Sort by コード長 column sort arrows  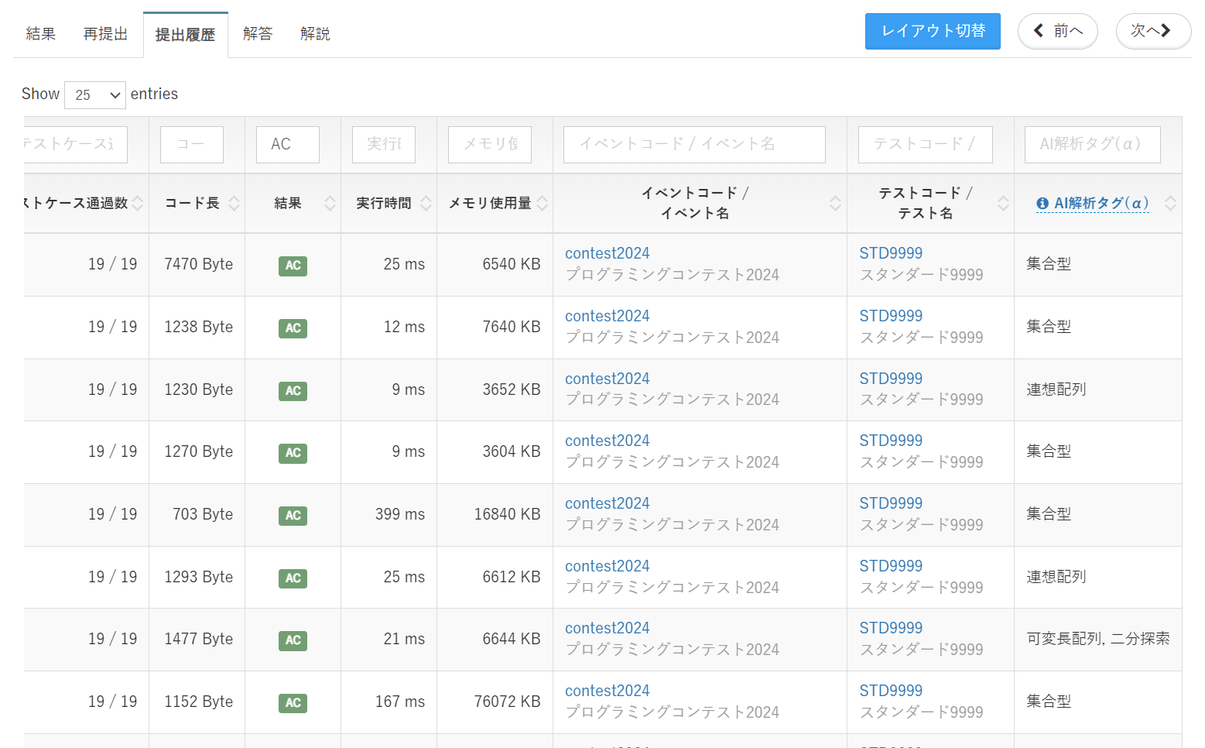point(234,204)
